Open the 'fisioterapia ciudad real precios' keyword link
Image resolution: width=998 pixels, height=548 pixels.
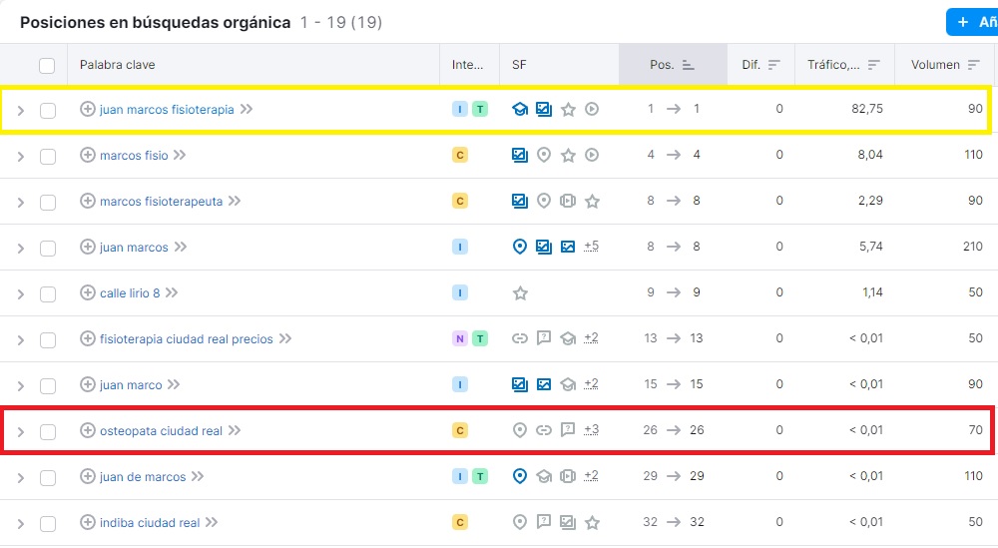(x=186, y=339)
